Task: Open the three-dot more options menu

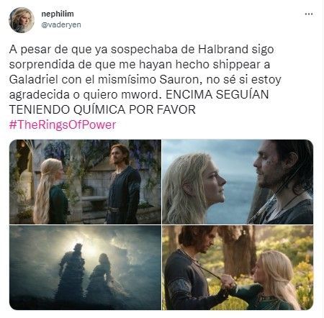Action: [x=309, y=14]
